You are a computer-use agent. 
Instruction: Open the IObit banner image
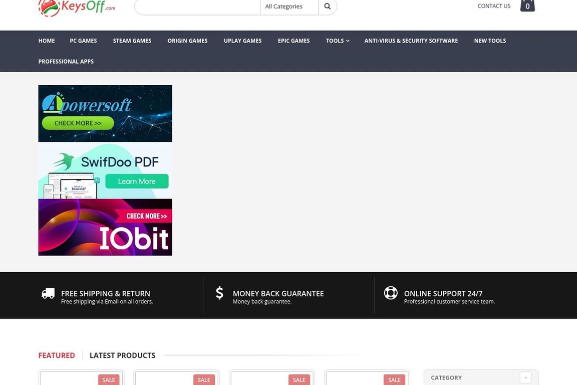pyautogui.click(x=105, y=227)
